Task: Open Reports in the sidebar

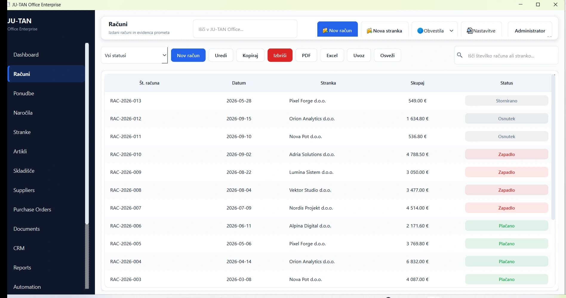Action: tap(46, 268)
